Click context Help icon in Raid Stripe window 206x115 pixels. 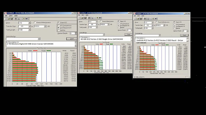click(156, 19)
